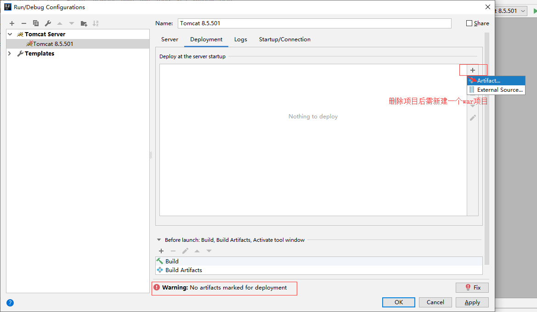The image size is (537, 312).
Task: Create a new folder for configurations
Action: point(84,23)
